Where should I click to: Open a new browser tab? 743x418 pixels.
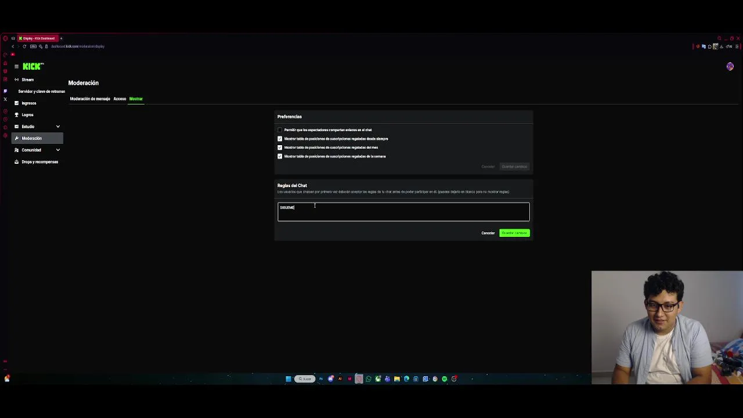(x=61, y=38)
